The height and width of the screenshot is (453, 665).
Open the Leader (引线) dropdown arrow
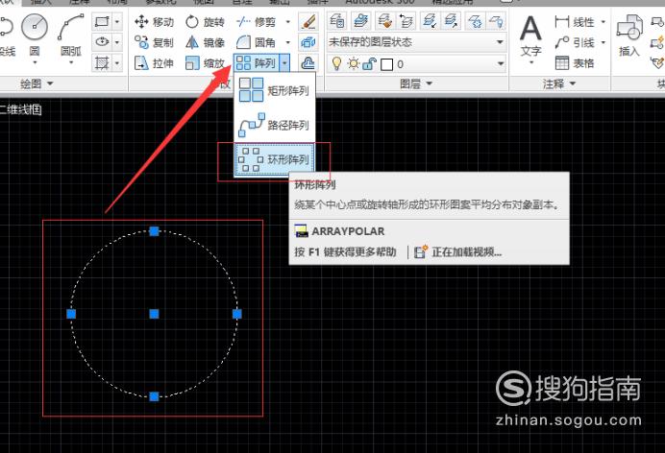[603, 42]
